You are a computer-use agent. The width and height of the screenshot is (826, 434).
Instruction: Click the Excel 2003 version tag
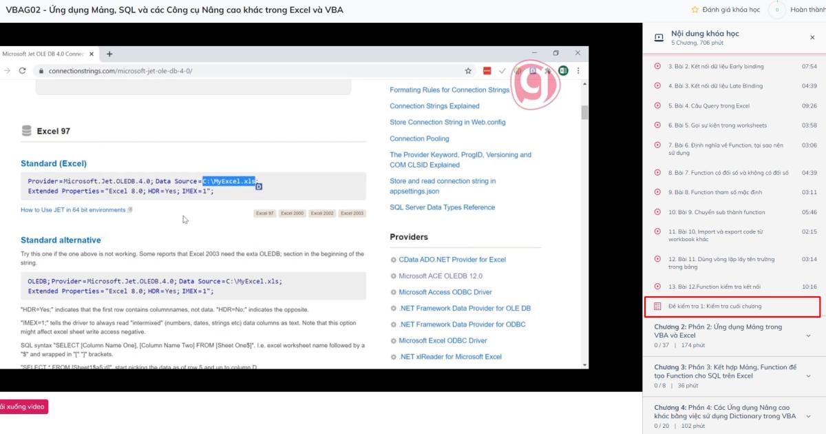point(352,214)
